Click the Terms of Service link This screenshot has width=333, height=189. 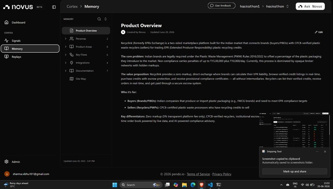(x=198, y=174)
